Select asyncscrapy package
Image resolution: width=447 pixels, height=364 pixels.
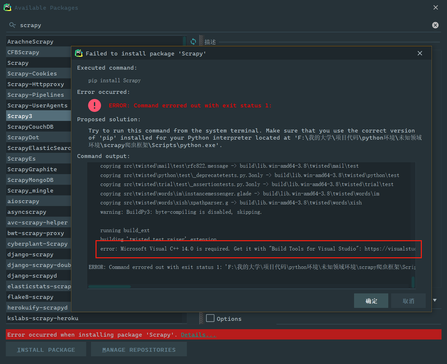[39, 212]
